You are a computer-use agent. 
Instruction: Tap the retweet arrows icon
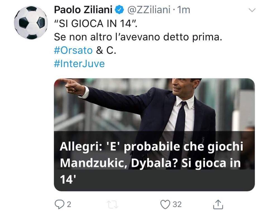[x=112, y=205]
